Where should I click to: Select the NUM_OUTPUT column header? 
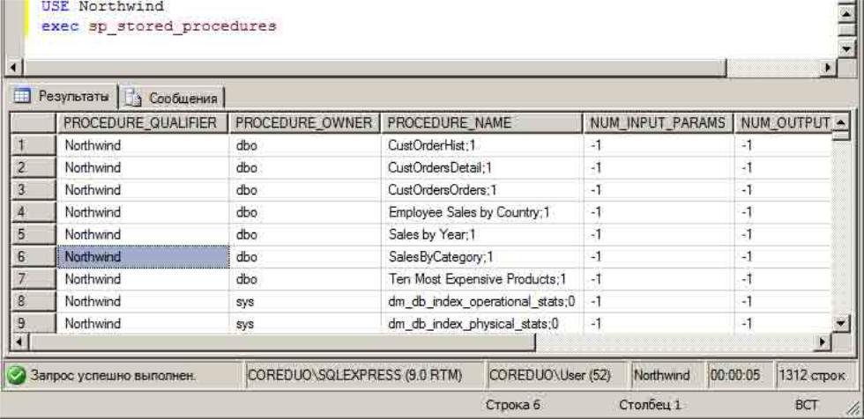pos(783,124)
